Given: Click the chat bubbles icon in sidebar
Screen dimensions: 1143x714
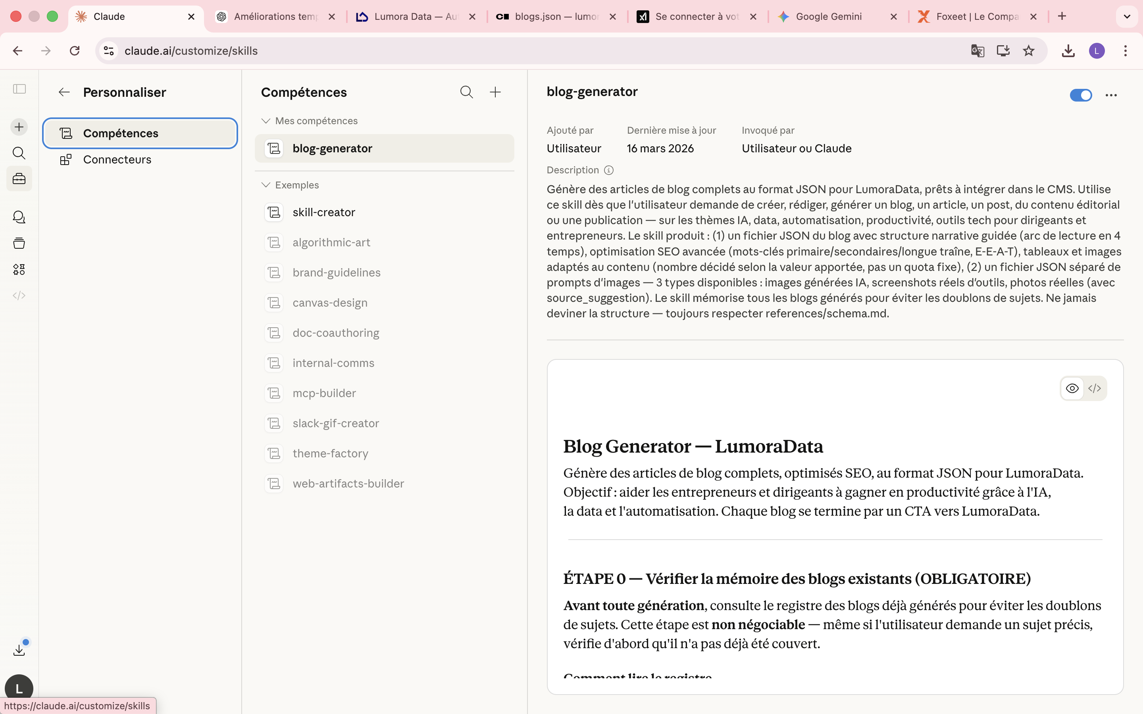Looking at the screenshot, I should [x=19, y=217].
